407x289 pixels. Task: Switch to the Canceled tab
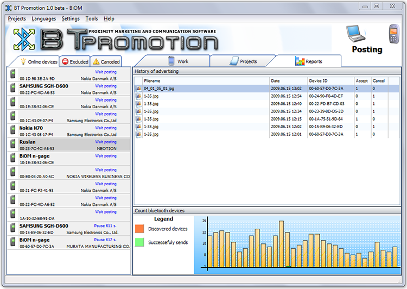click(x=106, y=61)
